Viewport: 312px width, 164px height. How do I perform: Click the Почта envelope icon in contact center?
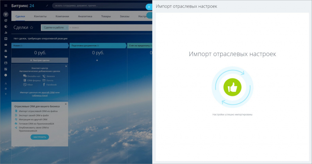point(44,80)
